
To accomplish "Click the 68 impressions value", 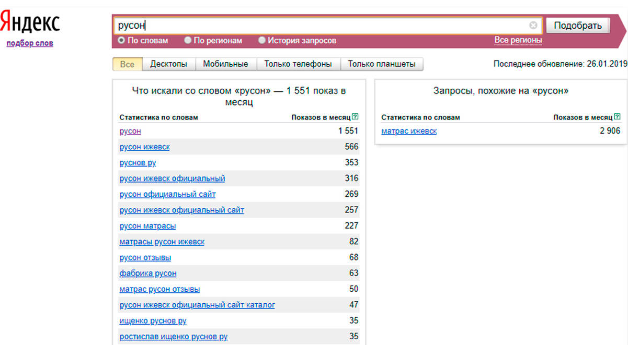I will coord(354,257).
